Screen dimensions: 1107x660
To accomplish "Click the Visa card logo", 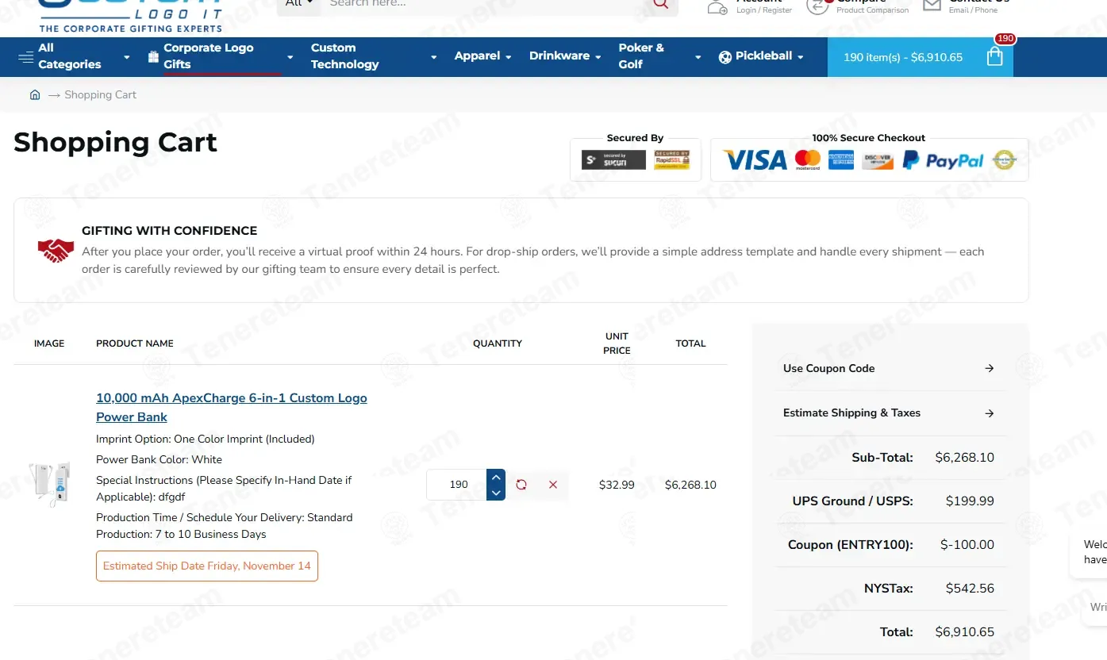I will (x=755, y=161).
